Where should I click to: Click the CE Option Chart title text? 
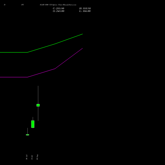[58, 5]
